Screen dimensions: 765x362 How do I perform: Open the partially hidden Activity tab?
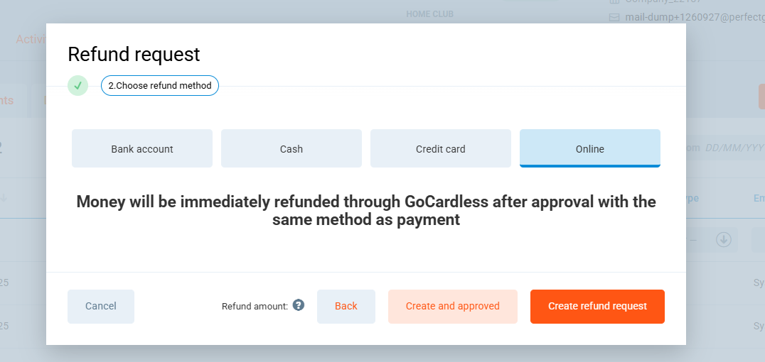(x=31, y=39)
